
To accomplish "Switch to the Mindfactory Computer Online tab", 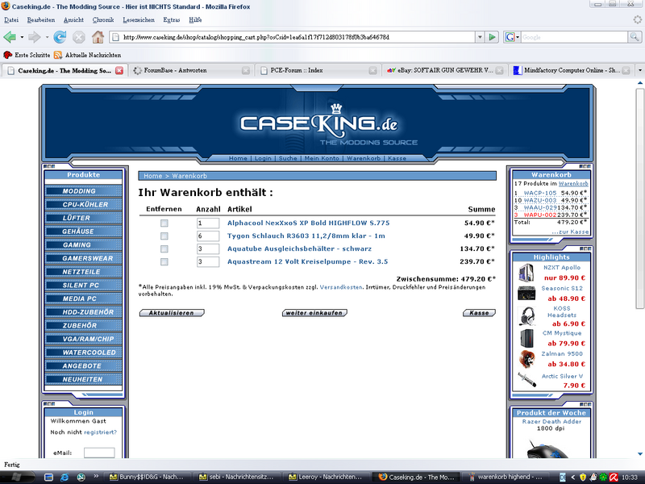I will pyautogui.click(x=572, y=70).
